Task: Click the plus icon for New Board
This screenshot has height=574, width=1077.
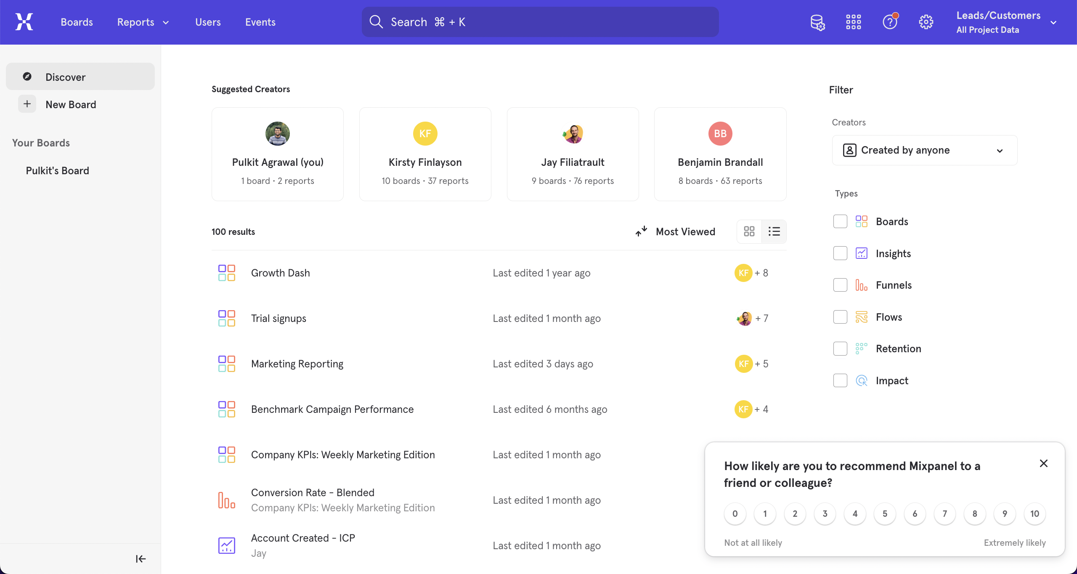Action: click(27, 104)
